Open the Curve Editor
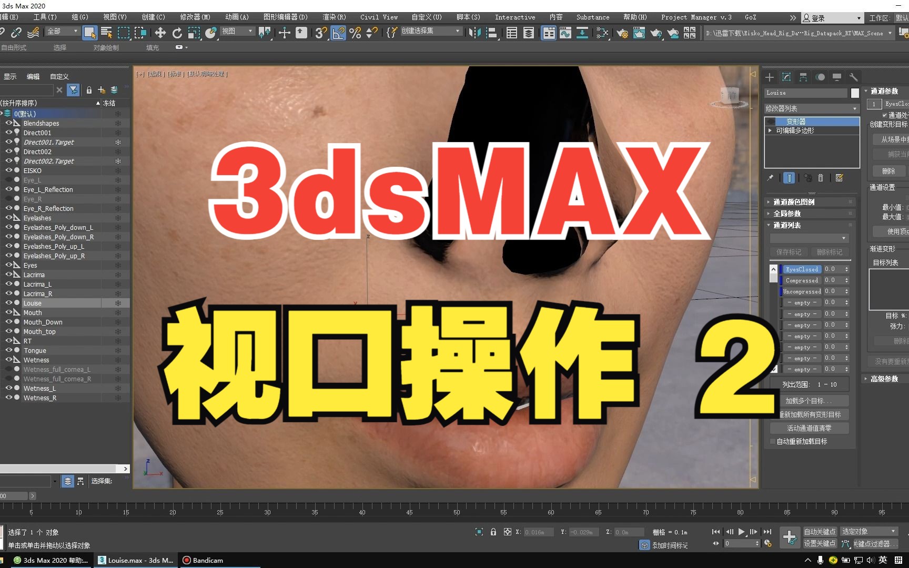909x568 pixels. tap(566, 33)
